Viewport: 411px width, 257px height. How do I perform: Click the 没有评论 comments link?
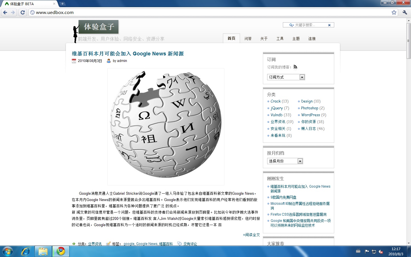pos(190,244)
